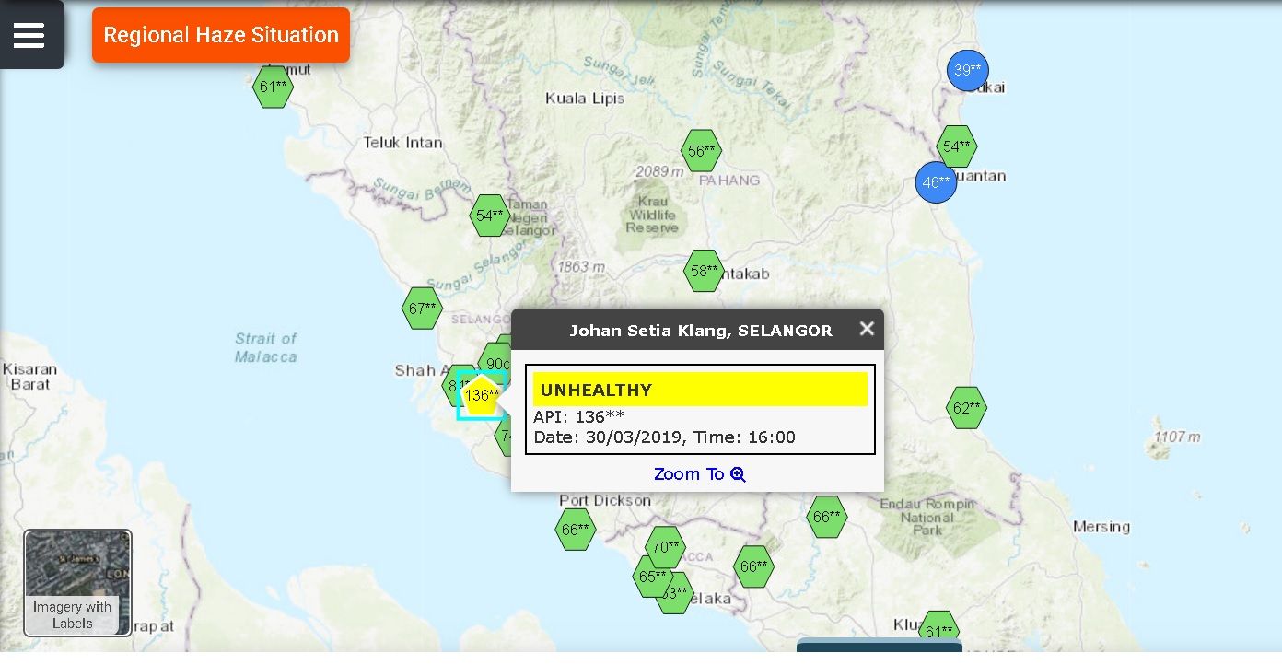Click the 56 API marker in Pahang
1282x665 pixels.
pyautogui.click(x=701, y=151)
